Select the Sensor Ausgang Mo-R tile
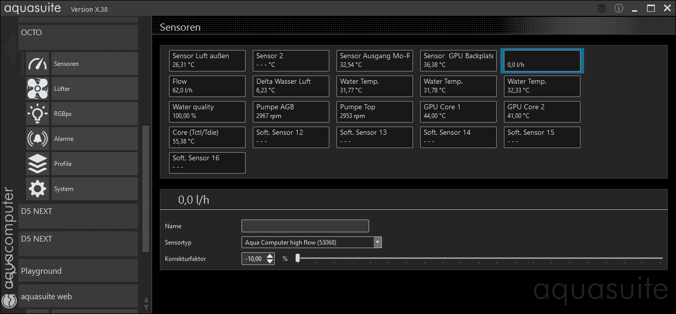The width and height of the screenshot is (676, 314). click(375, 61)
